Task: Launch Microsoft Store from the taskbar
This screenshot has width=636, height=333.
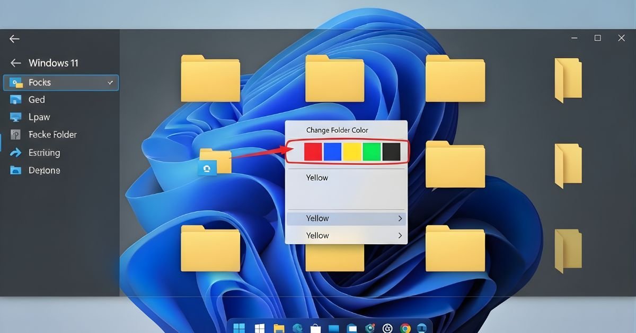Action: 315,328
